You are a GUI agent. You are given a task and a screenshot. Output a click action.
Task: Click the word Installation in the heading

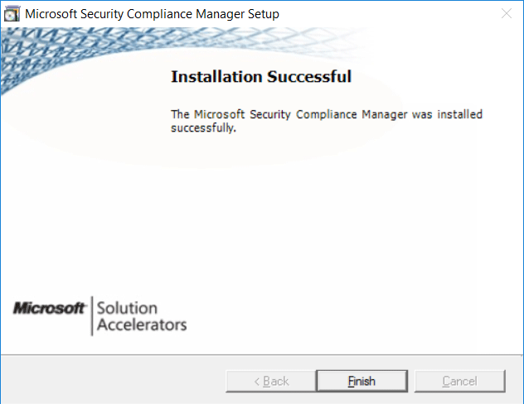[x=216, y=76]
